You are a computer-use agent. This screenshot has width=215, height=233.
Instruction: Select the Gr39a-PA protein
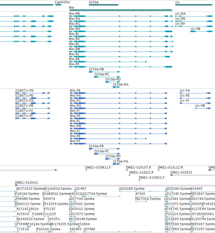[x=121, y=161]
